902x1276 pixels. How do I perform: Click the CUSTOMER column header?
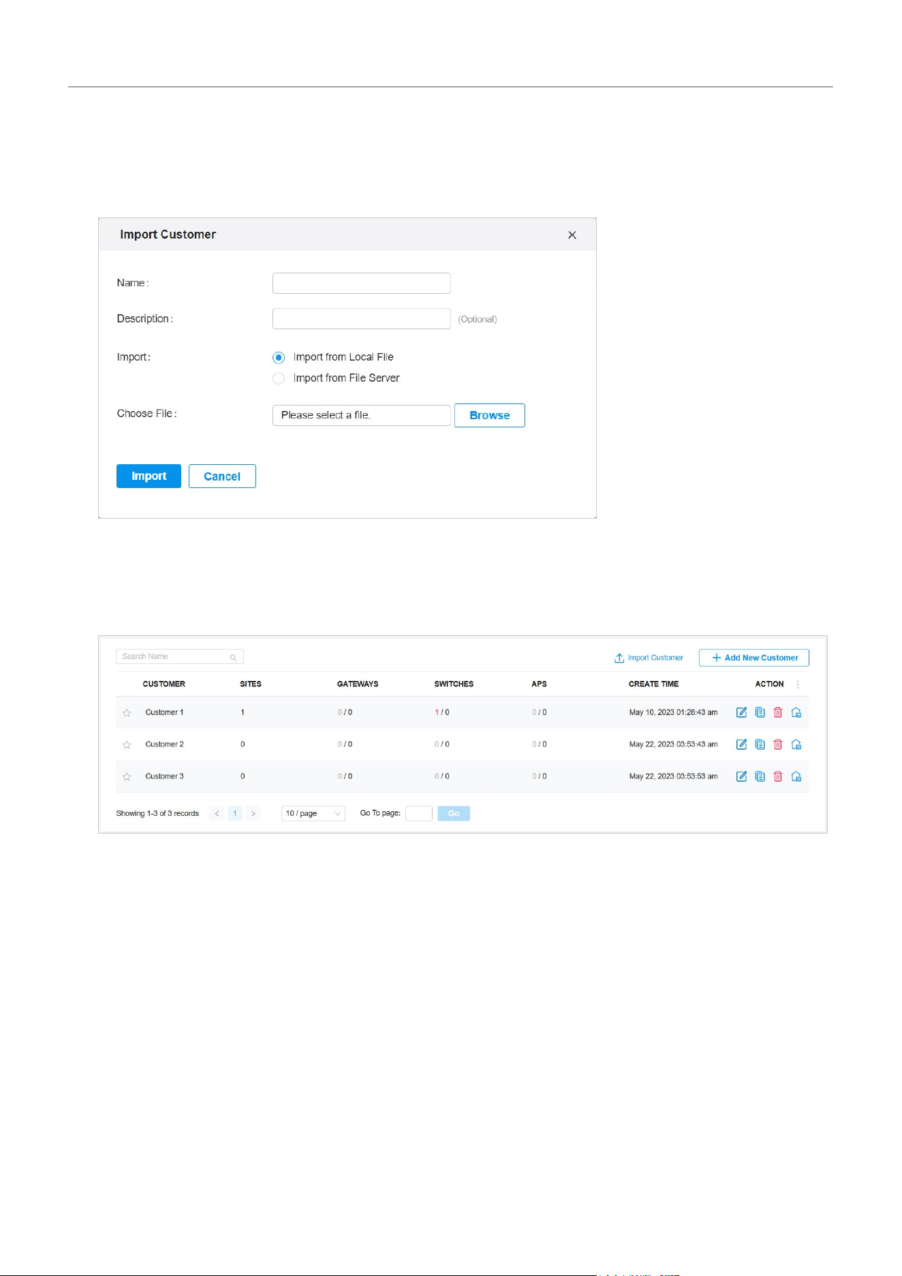(164, 684)
